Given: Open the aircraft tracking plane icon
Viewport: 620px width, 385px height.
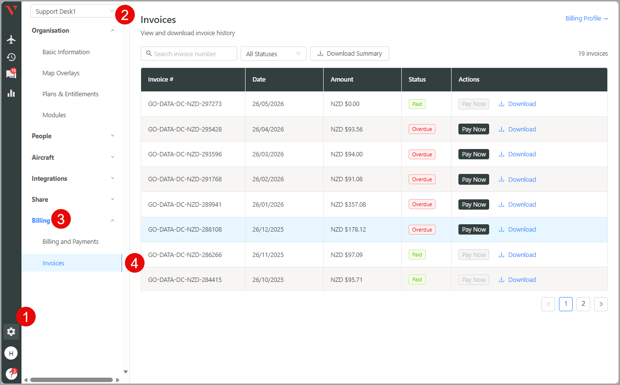Looking at the screenshot, I should (11, 40).
